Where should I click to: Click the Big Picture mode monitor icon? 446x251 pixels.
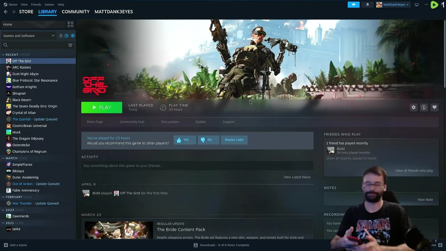coord(416,5)
